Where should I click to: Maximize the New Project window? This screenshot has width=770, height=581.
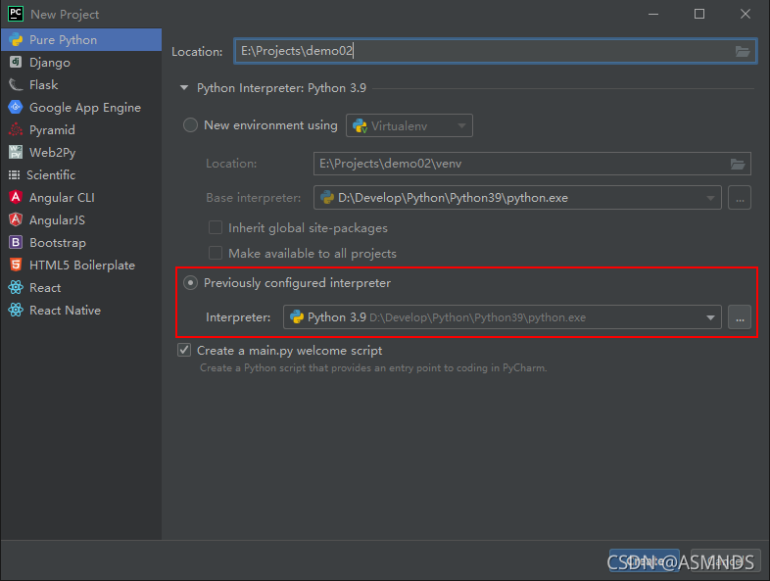[x=699, y=15]
